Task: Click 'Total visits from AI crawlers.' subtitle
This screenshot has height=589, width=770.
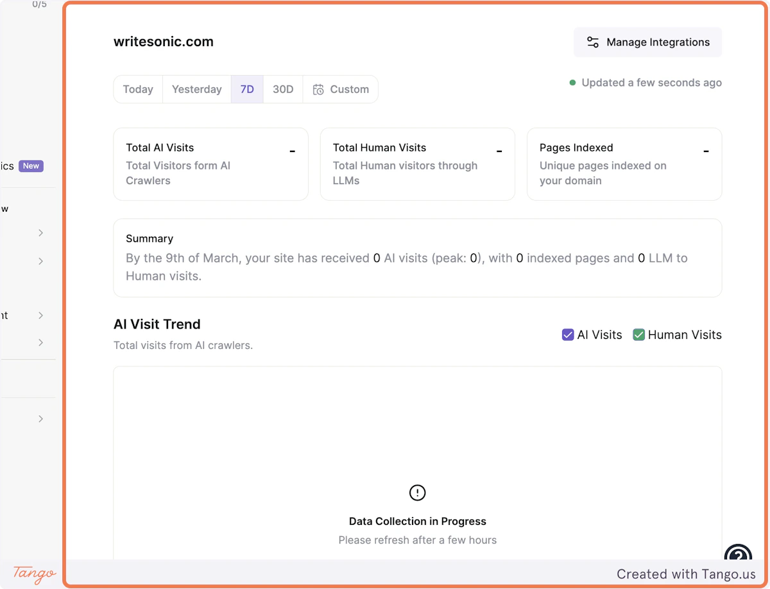Action: (x=184, y=345)
